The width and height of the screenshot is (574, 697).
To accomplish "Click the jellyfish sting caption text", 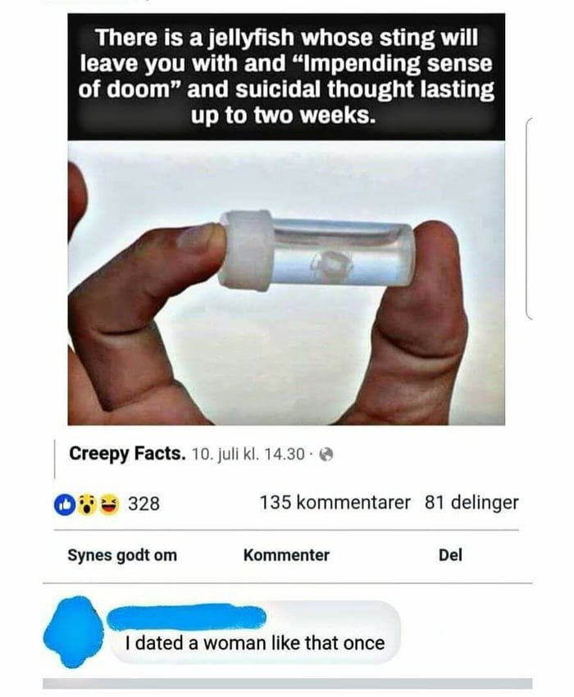I will click(286, 76).
